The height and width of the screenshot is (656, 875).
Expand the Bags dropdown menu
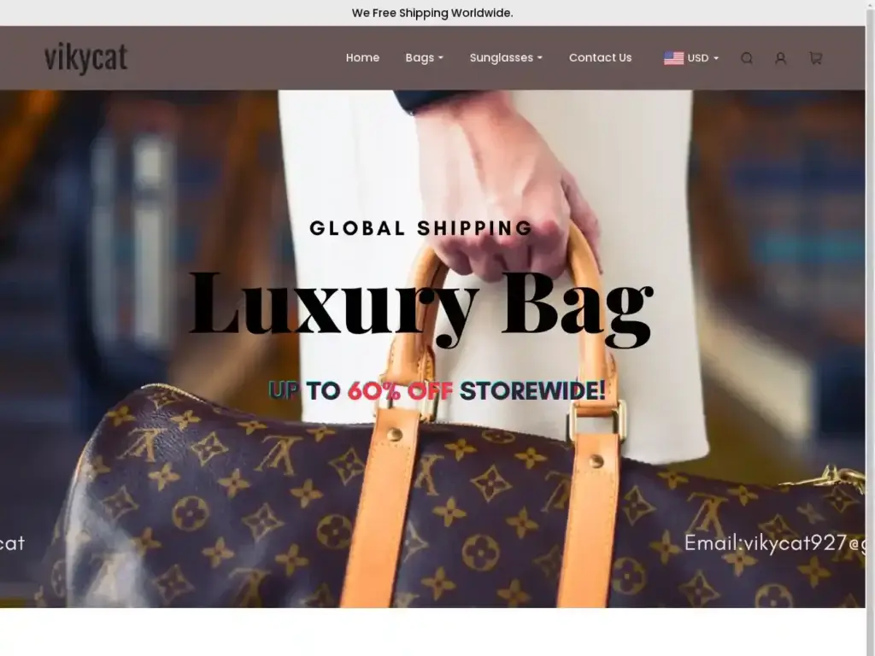(424, 57)
